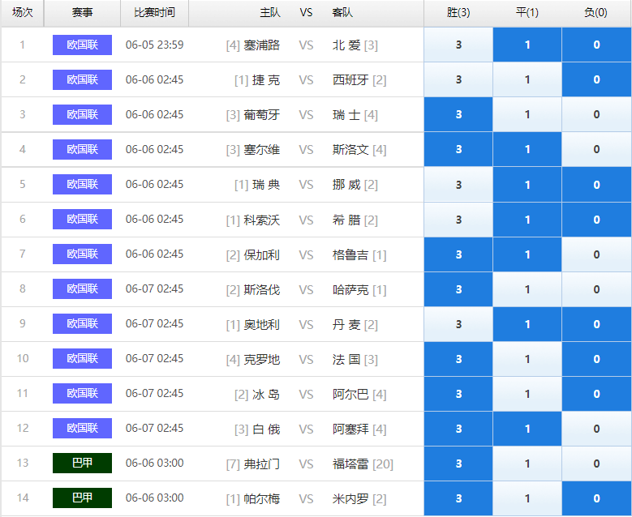
Task: Click match number 10 cell
Action: coord(23,358)
